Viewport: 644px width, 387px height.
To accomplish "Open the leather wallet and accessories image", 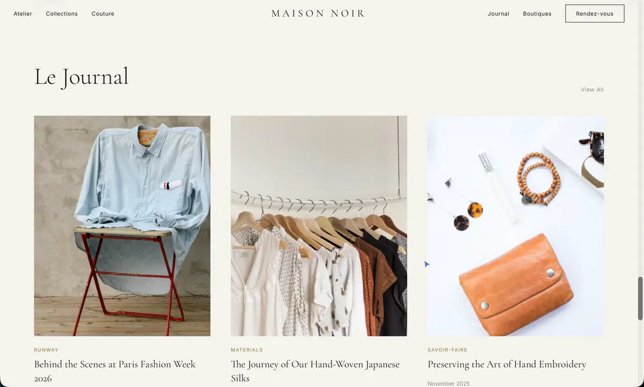I will (516, 226).
